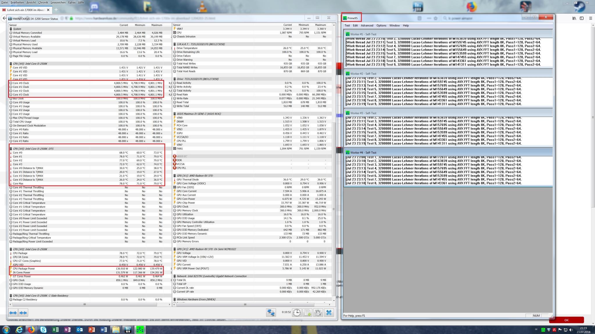Select the 'Lohnt sich ein 1700X' Firefox tab
Image resolution: width=595 pixels, height=334 pixels.
click(26, 10)
